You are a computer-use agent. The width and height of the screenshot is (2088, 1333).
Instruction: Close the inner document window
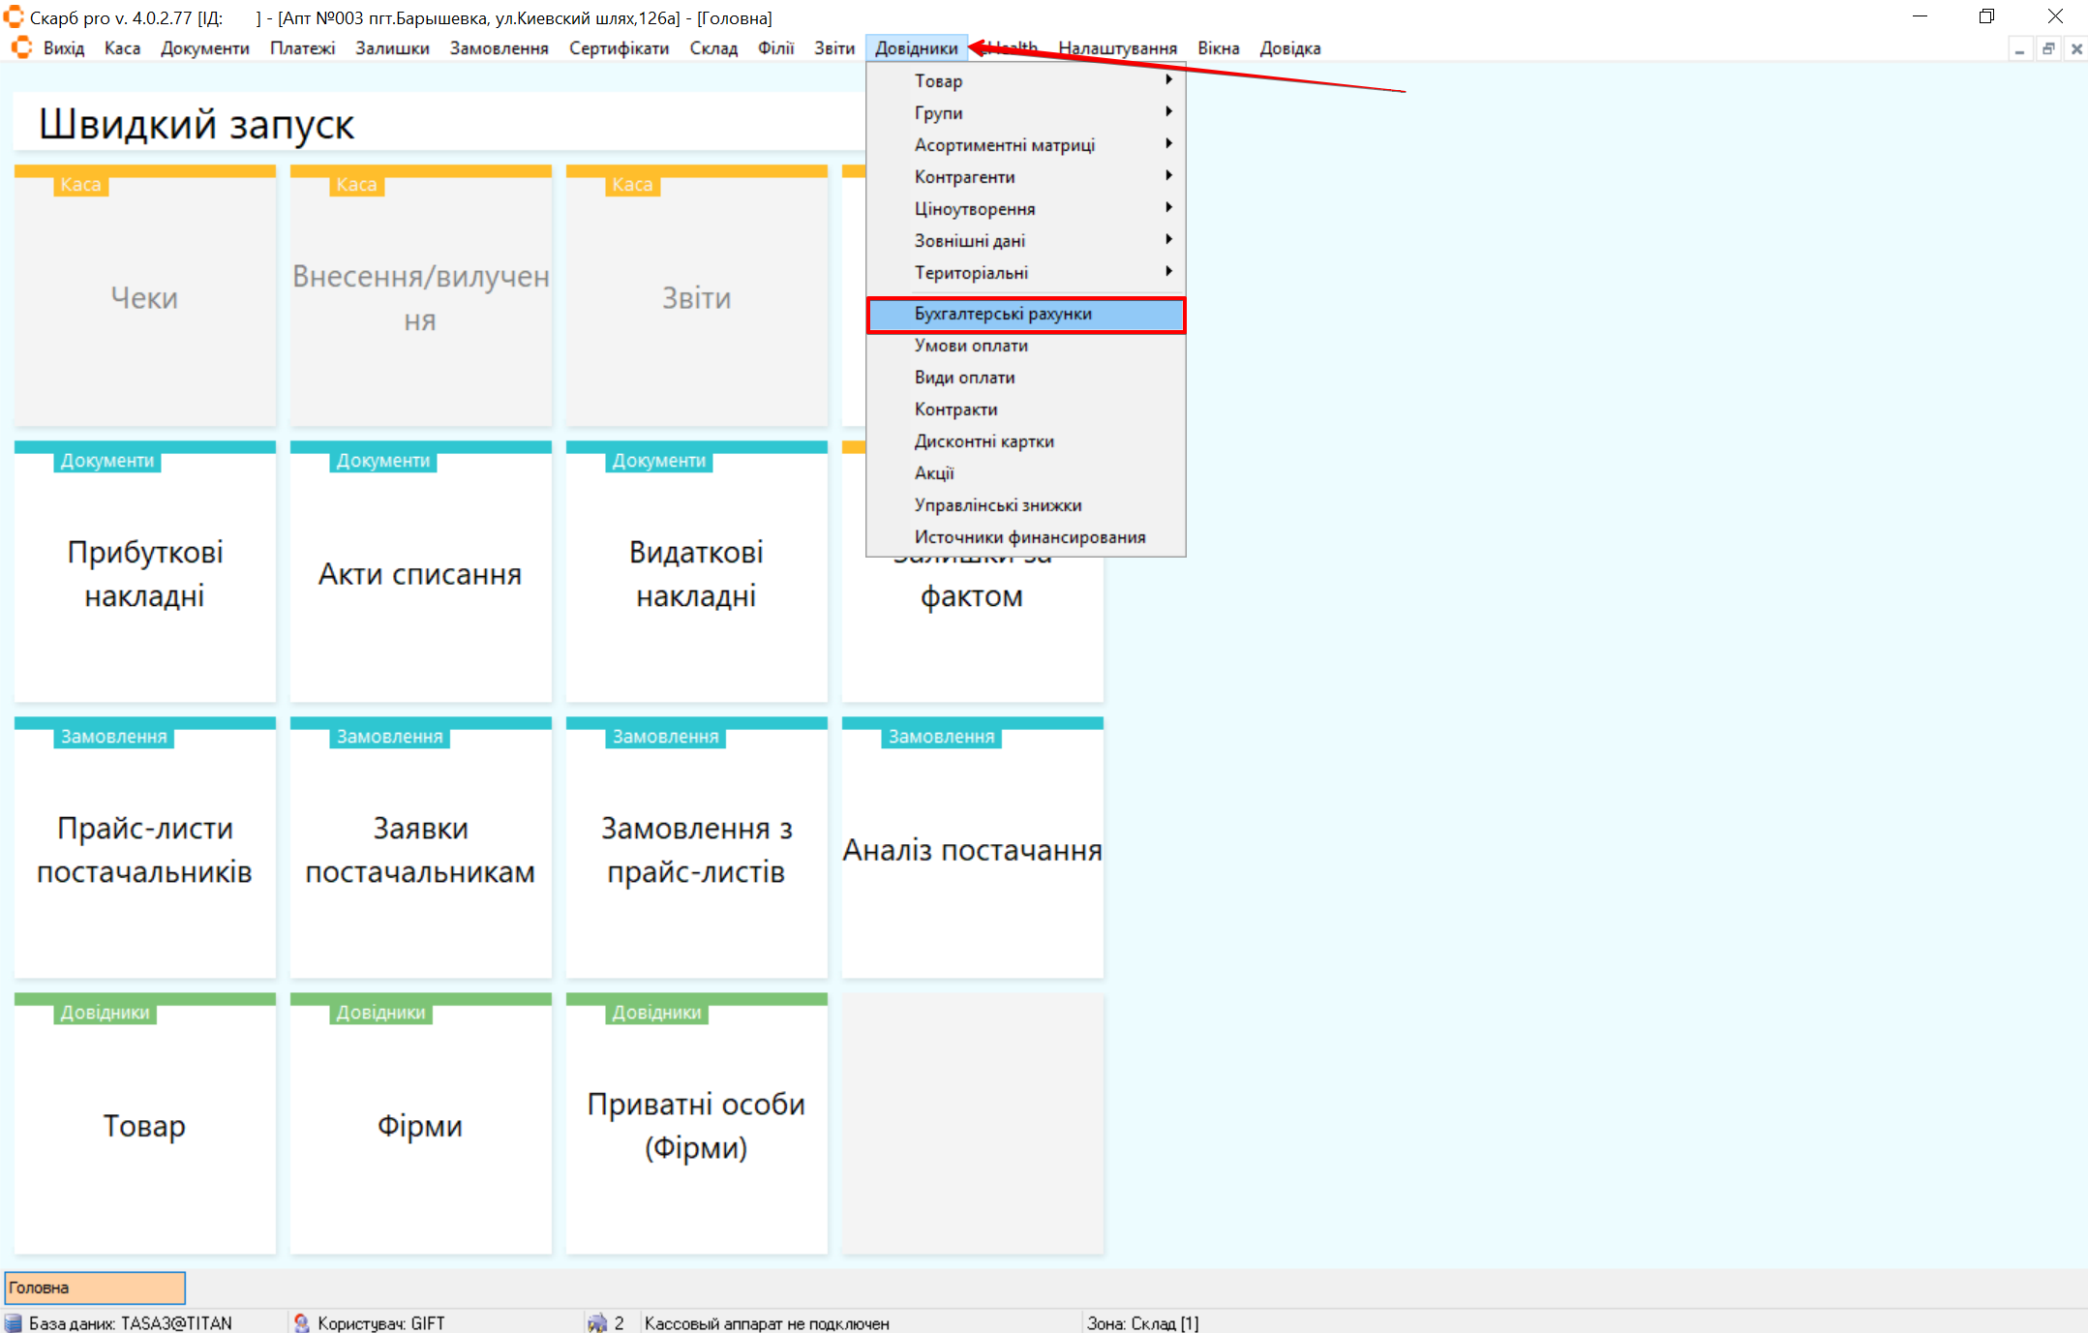click(x=2076, y=48)
